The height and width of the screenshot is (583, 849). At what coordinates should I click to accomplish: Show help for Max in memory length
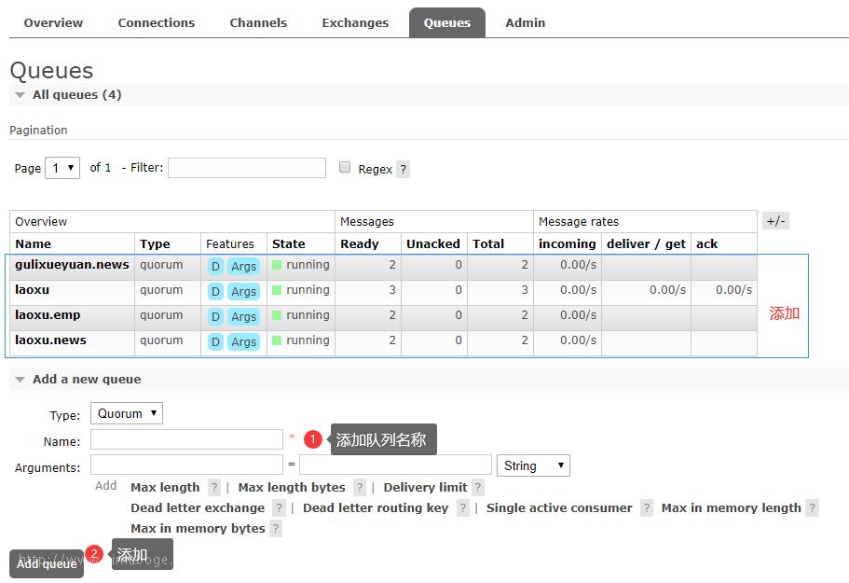pos(812,508)
